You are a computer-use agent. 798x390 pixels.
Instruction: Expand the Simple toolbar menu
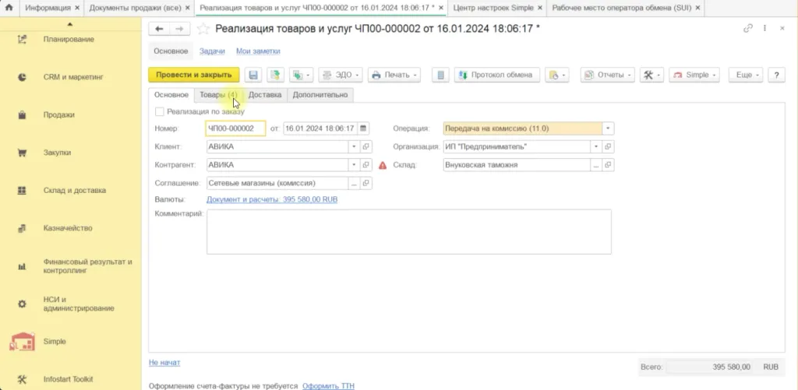(x=694, y=75)
